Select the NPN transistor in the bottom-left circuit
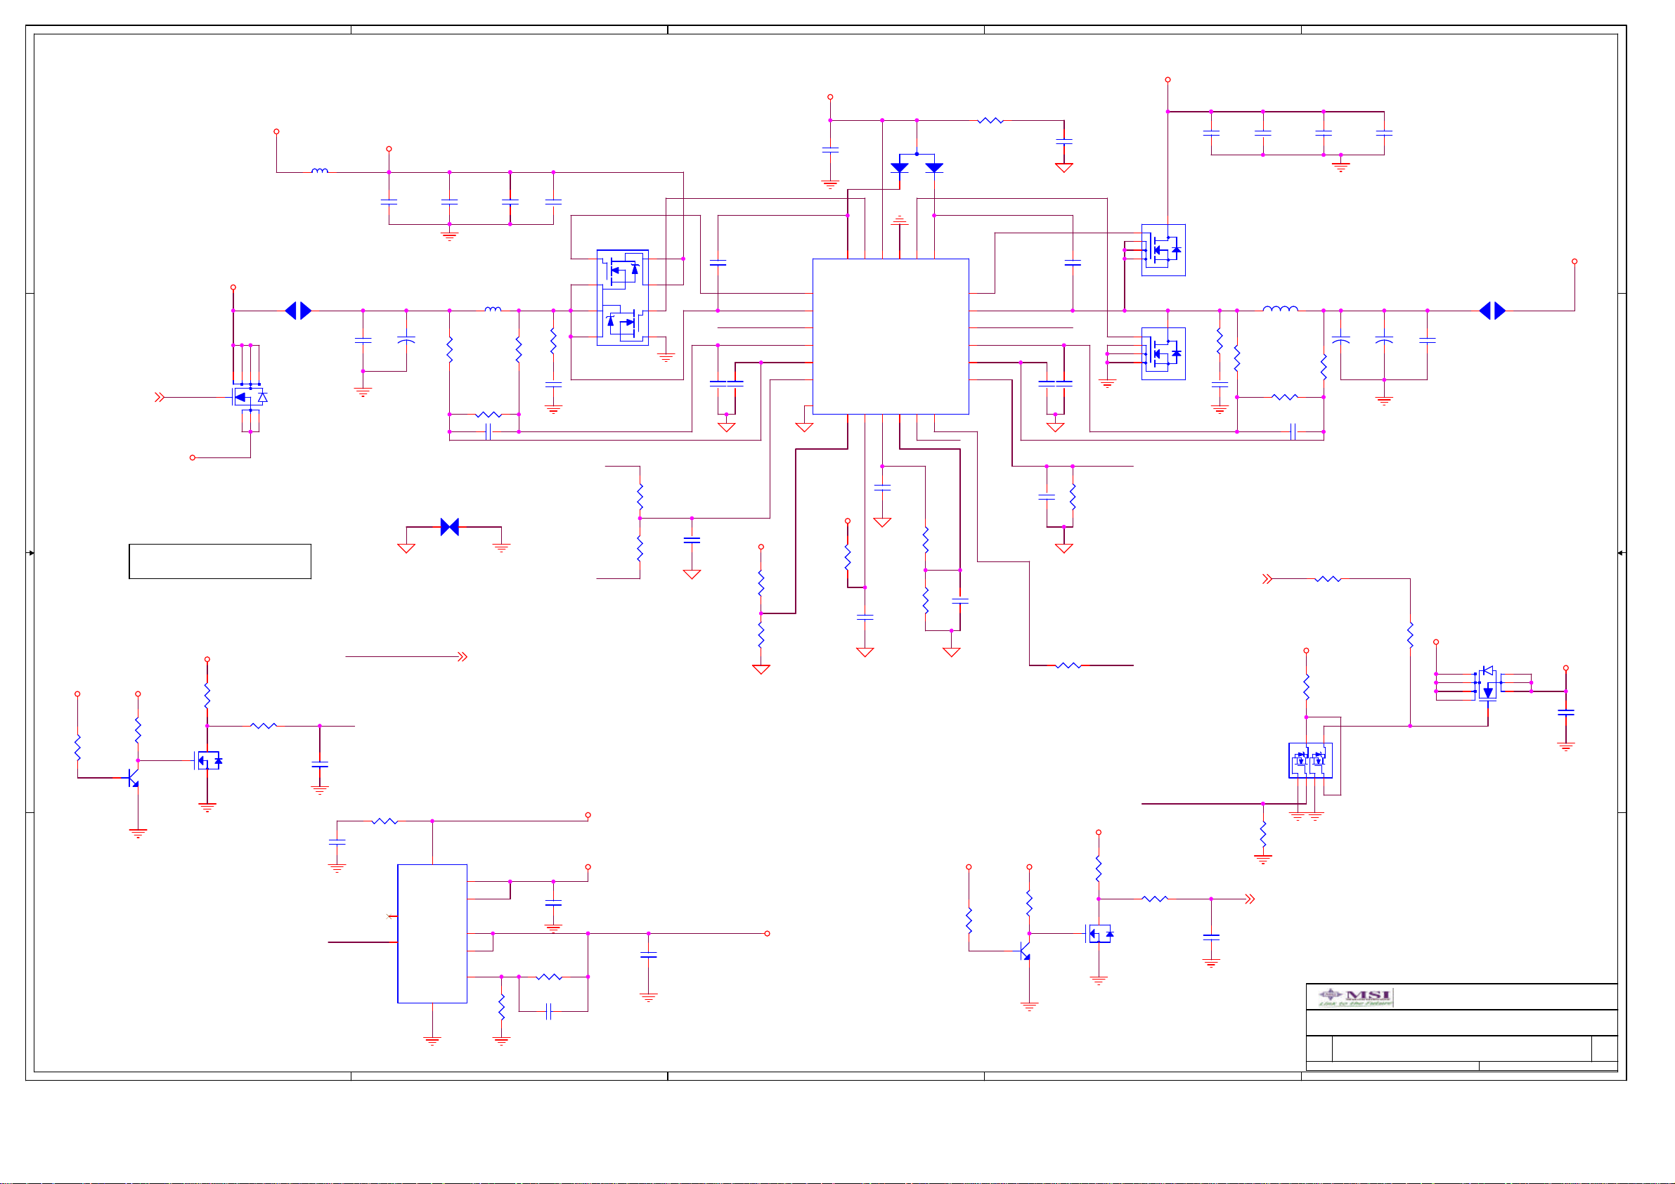The image size is (1675, 1184). point(133,778)
